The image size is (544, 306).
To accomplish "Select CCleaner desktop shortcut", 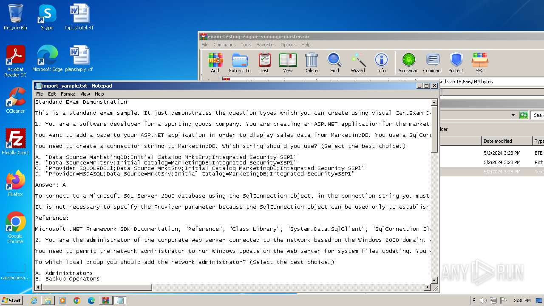I will [x=15, y=100].
